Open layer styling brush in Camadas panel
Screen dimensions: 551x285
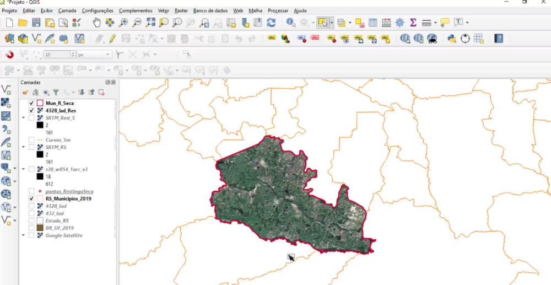25,93
